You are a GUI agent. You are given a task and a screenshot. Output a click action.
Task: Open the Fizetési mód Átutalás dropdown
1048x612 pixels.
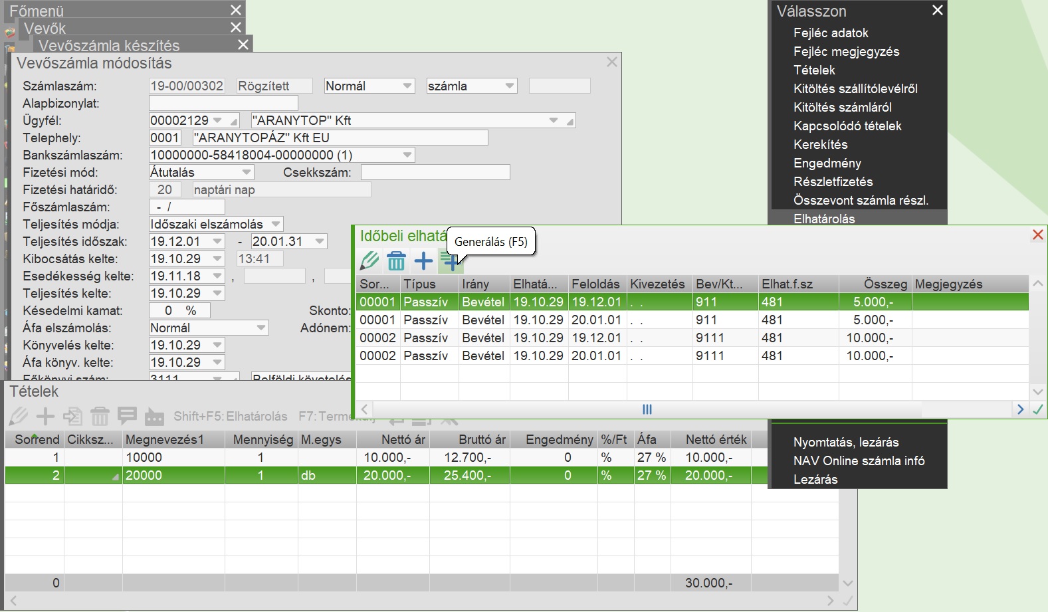[247, 172]
